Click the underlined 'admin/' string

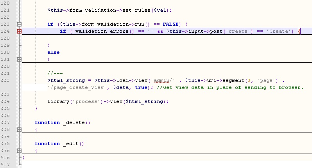click(x=163, y=81)
